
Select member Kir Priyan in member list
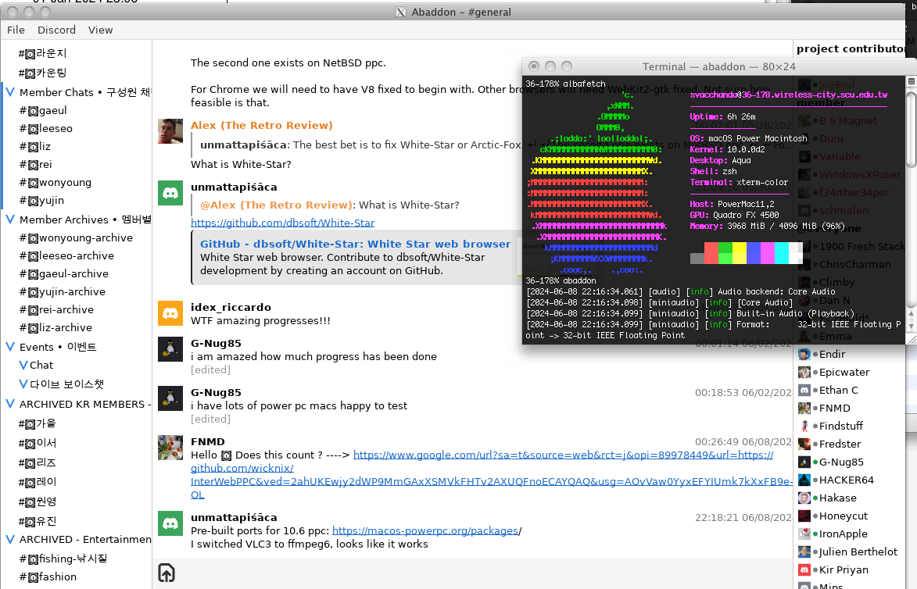pos(844,569)
